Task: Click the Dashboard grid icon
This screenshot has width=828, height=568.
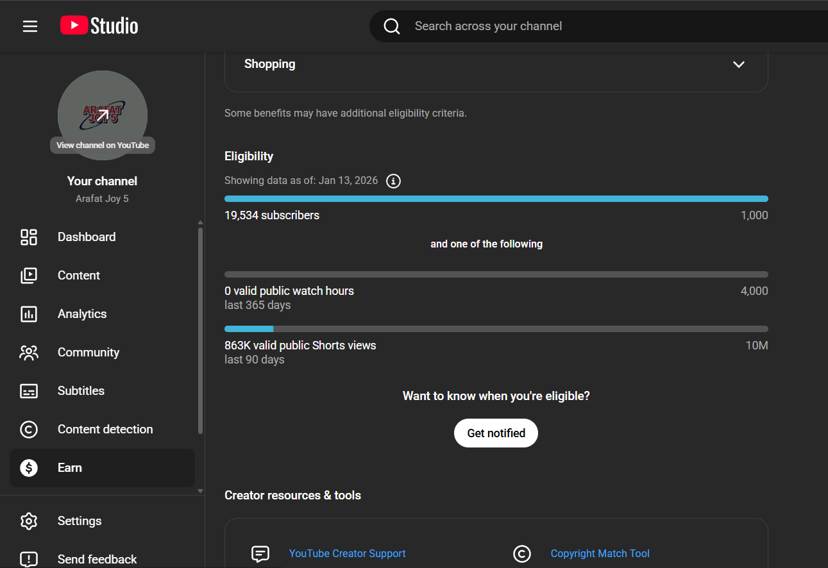Action: point(29,237)
